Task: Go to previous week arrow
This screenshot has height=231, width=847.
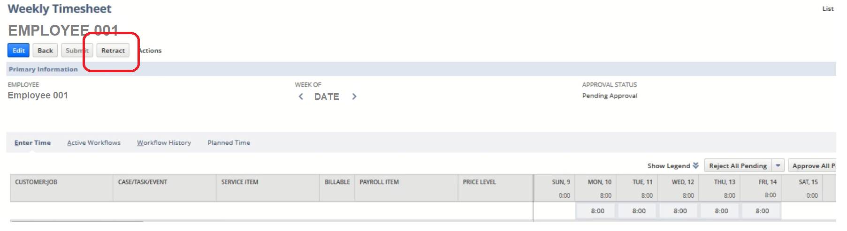Action: (x=301, y=97)
